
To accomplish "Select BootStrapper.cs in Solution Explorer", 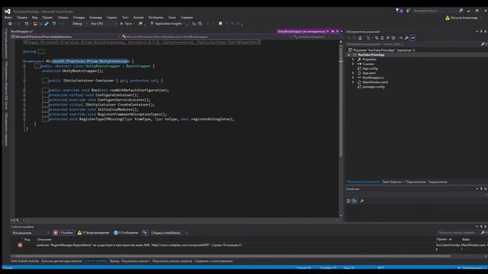I will coord(373,78).
